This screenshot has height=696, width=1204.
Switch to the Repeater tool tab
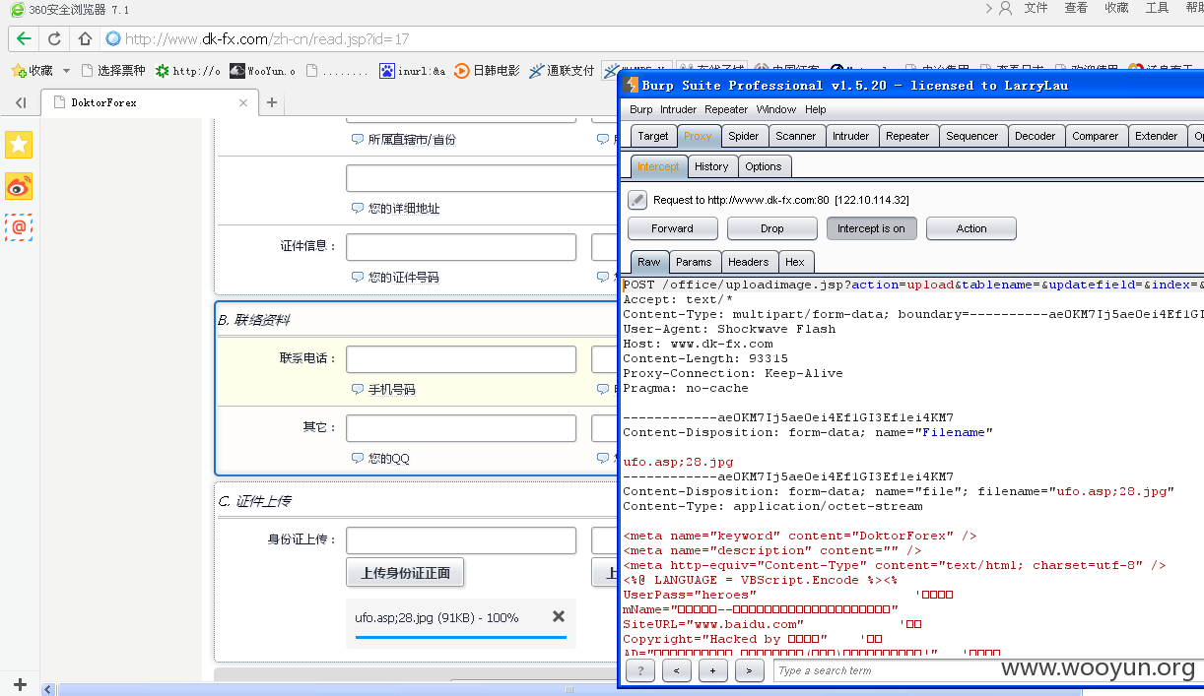click(x=908, y=137)
